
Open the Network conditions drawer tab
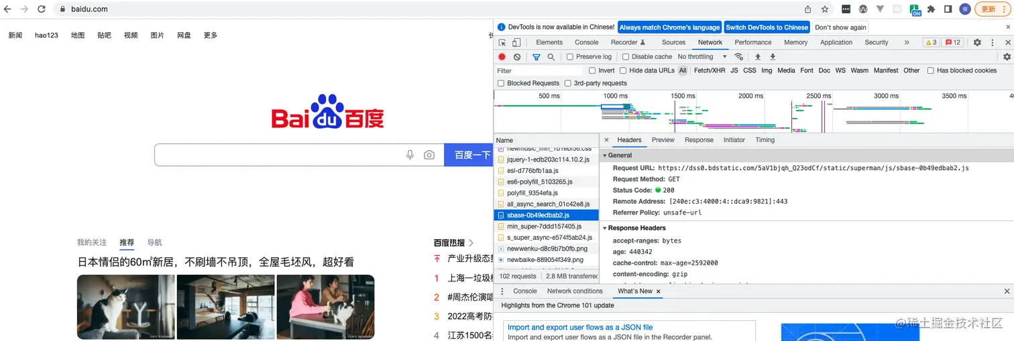point(575,291)
